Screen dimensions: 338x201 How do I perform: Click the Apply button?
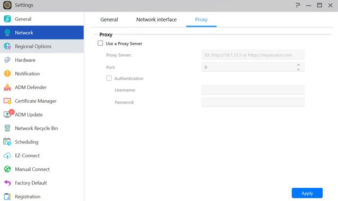click(307, 193)
